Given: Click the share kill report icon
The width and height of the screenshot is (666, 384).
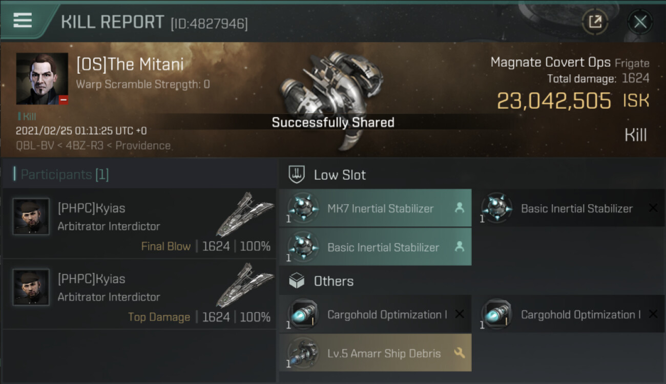Looking at the screenshot, I should (x=595, y=22).
